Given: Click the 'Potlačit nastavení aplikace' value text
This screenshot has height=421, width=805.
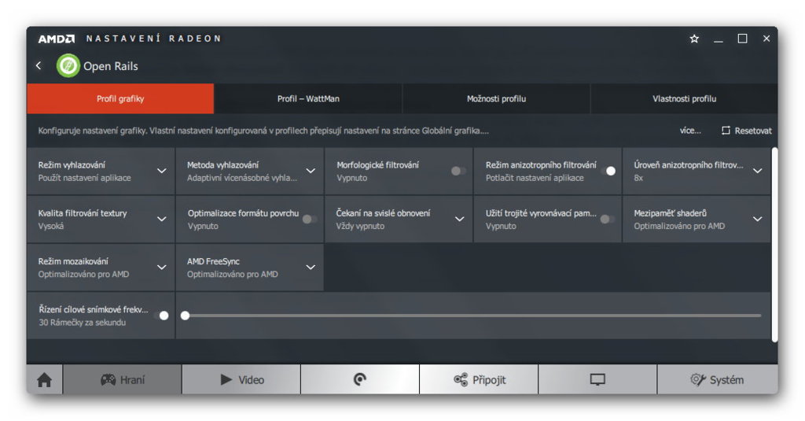Looking at the screenshot, I should click(x=535, y=178).
